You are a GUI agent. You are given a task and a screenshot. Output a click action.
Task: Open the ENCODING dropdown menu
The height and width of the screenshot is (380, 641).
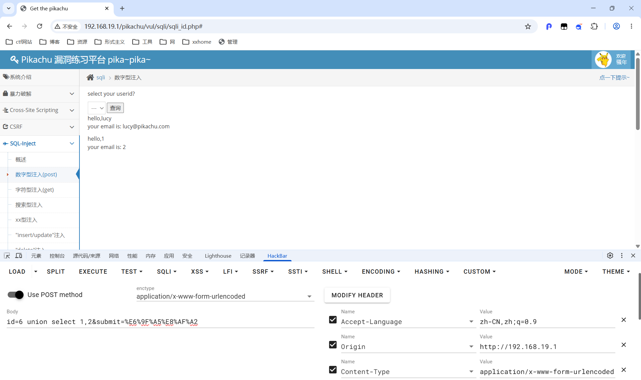pyautogui.click(x=381, y=272)
